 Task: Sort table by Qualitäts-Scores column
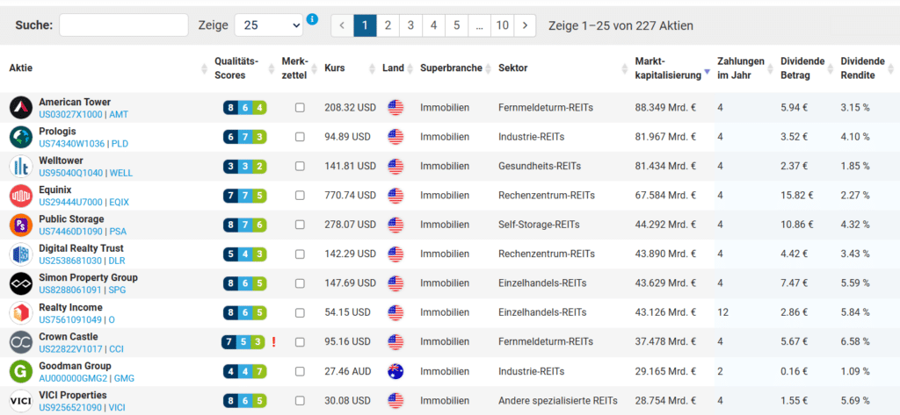236,68
